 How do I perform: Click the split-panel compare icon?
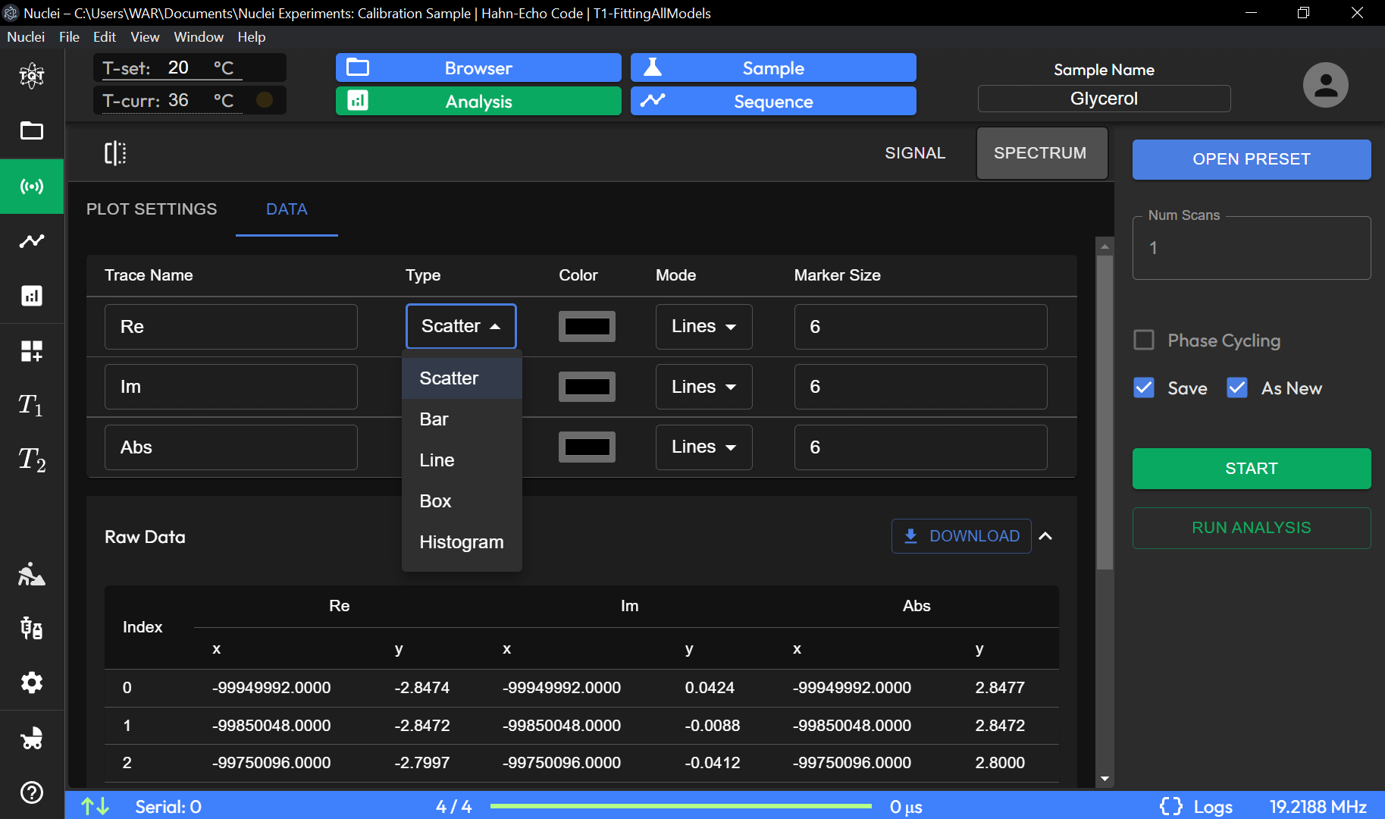pyautogui.click(x=115, y=153)
